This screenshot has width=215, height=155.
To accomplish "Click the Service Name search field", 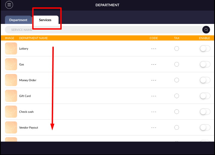I will (104, 30).
